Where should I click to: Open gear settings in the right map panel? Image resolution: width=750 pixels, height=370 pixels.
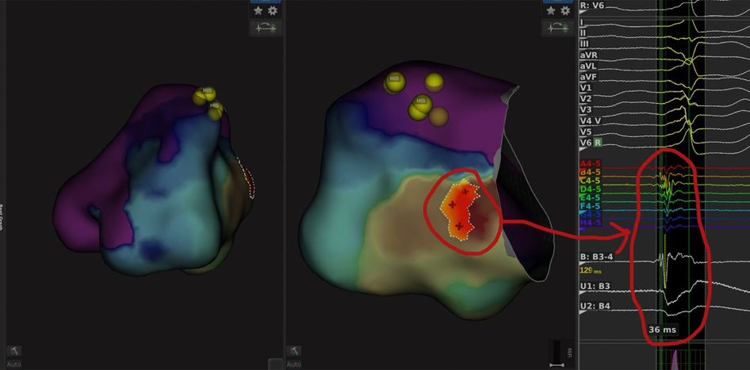(x=565, y=11)
